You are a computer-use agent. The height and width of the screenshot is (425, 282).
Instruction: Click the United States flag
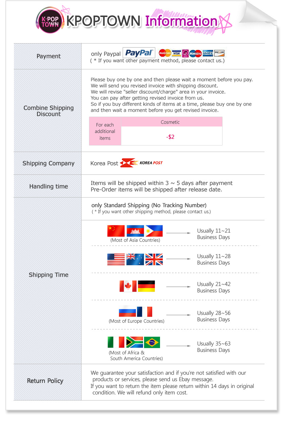tap(116, 259)
